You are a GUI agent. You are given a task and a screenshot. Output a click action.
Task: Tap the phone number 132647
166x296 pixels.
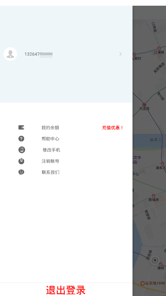pos(39,54)
